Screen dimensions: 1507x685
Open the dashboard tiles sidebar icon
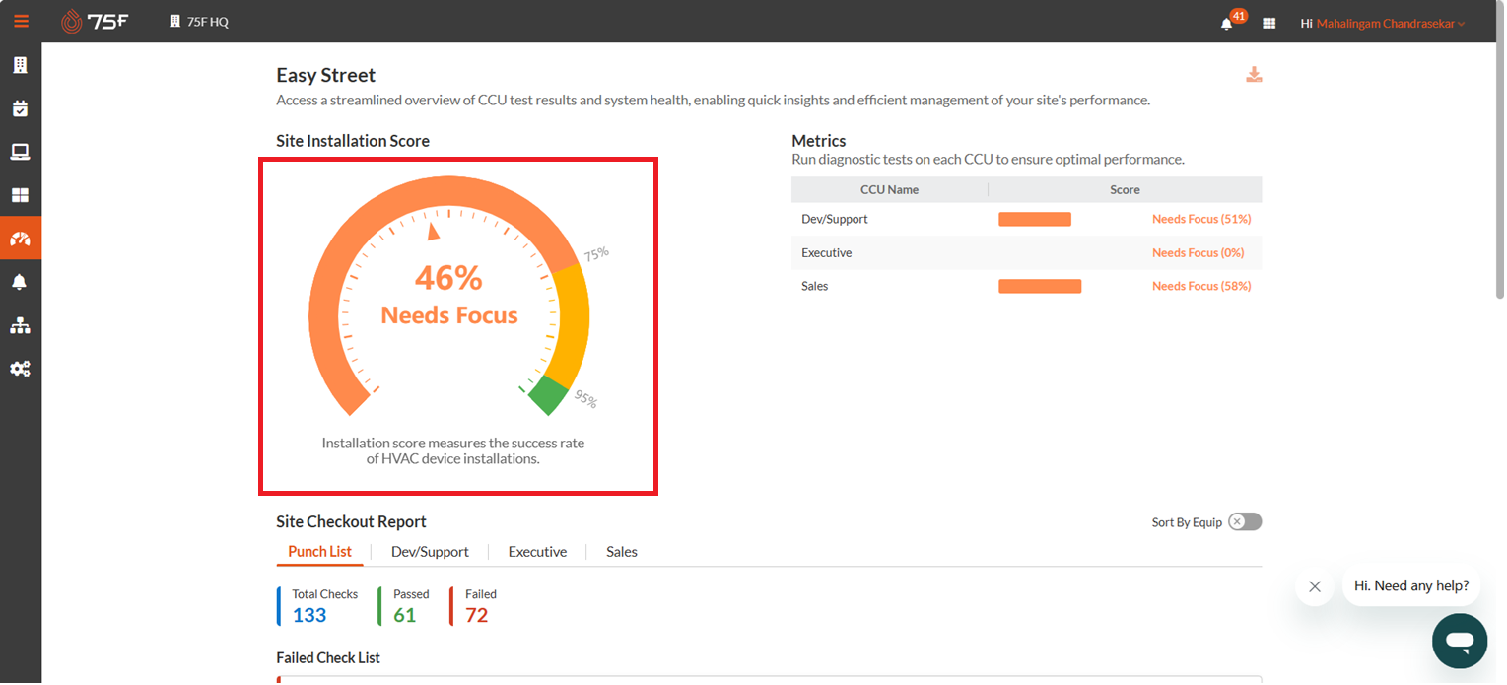(x=20, y=195)
